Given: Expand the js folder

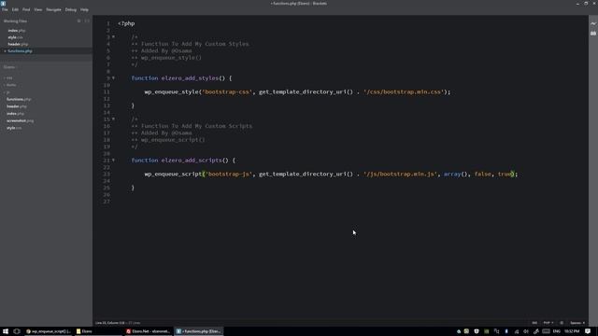Looking at the screenshot, I should coord(7,92).
